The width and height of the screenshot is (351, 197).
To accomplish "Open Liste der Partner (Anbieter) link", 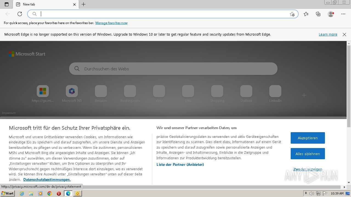I will click(180, 164).
